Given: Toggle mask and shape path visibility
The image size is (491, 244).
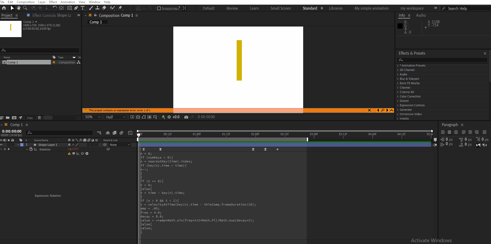Looking at the screenshot, I should (144, 117).
